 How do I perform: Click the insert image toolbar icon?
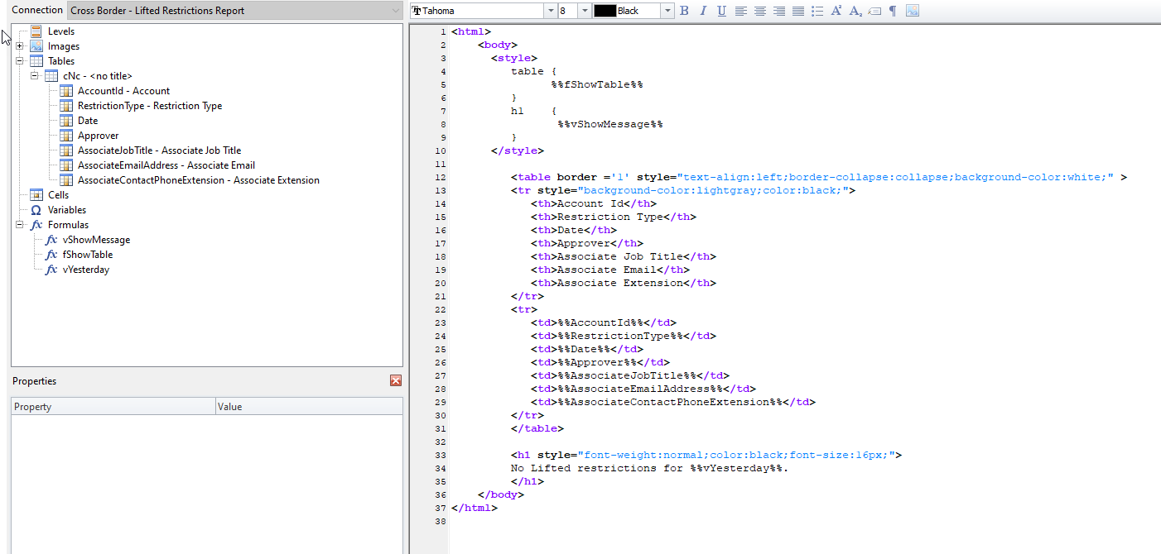(x=912, y=11)
